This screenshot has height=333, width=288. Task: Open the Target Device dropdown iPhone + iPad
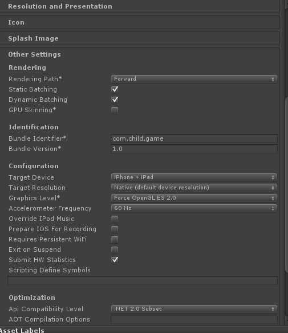[194, 177]
